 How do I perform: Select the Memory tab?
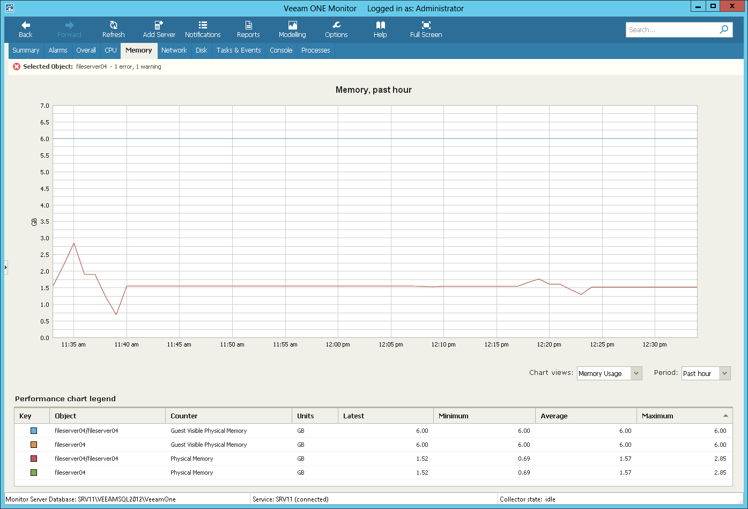[x=139, y=50]
